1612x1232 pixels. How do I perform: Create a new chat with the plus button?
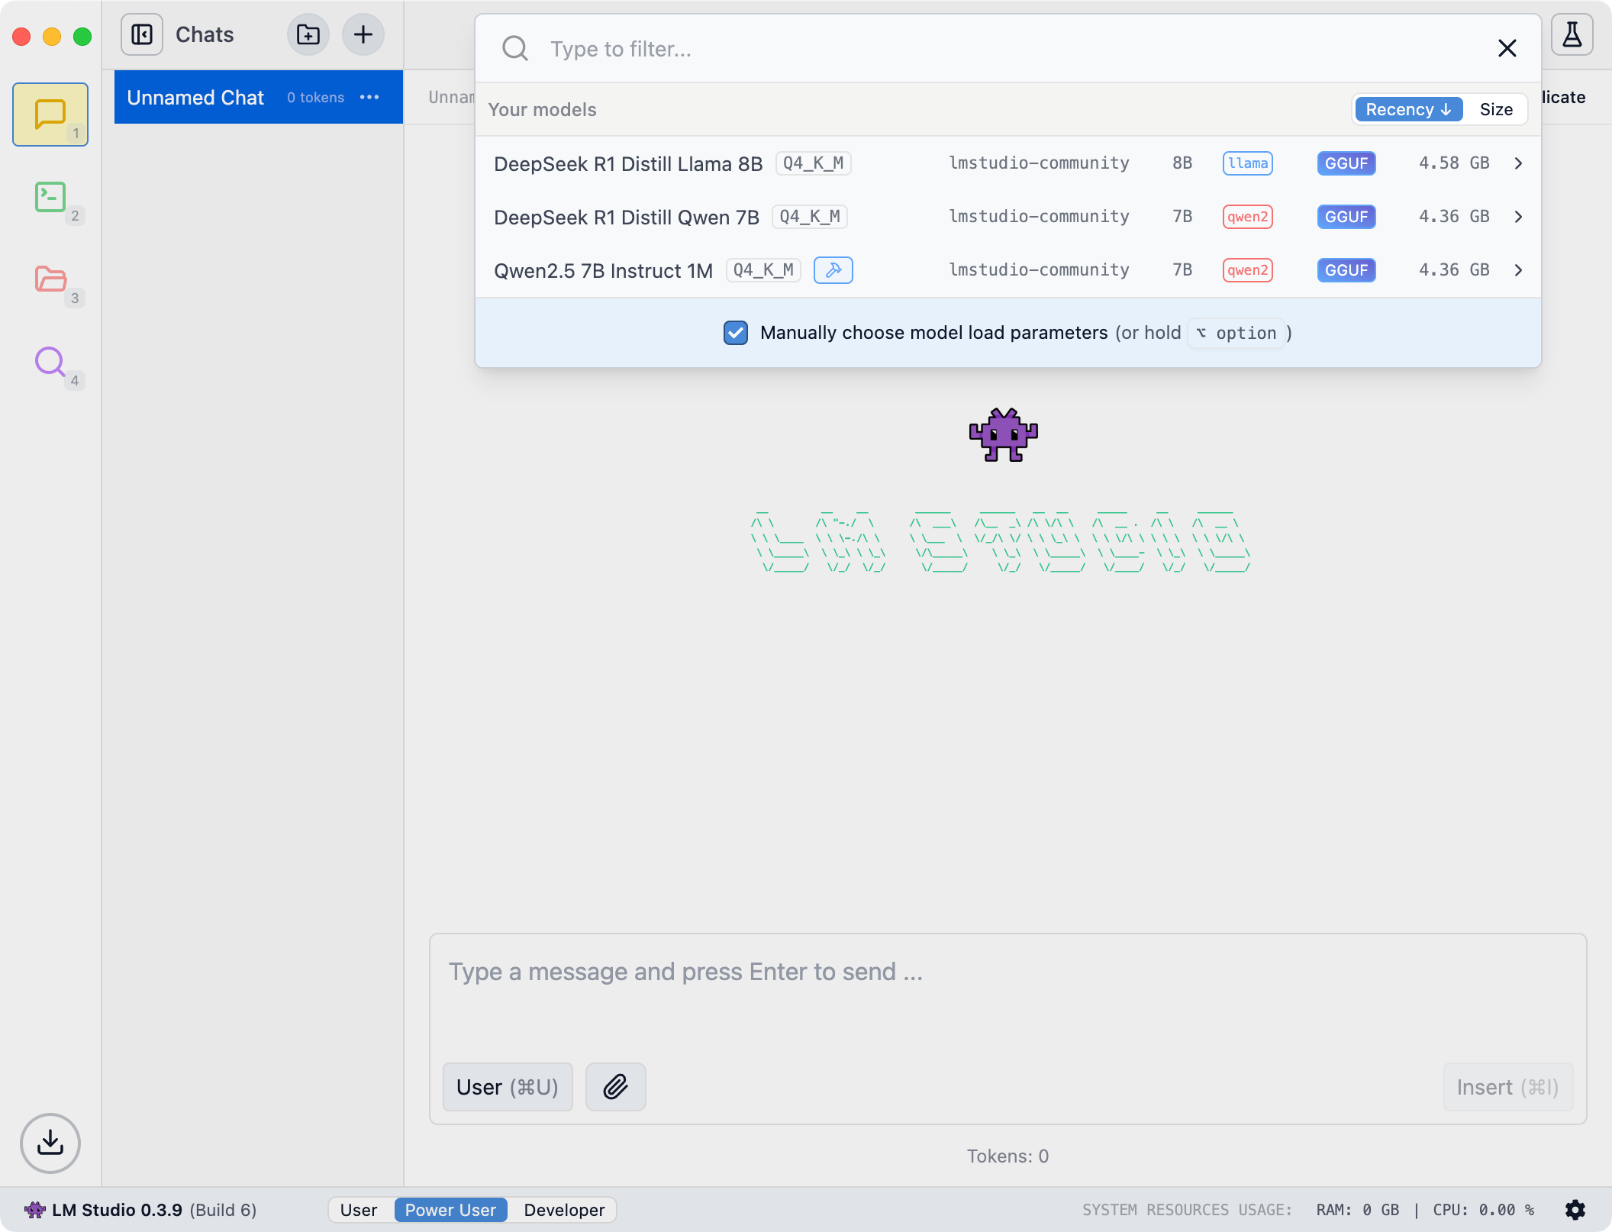click(363, 34)
